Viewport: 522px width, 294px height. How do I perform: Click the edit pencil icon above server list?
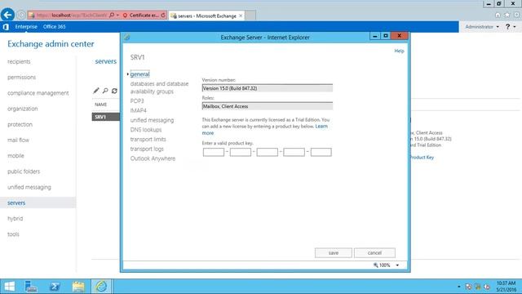click(96, 91)
